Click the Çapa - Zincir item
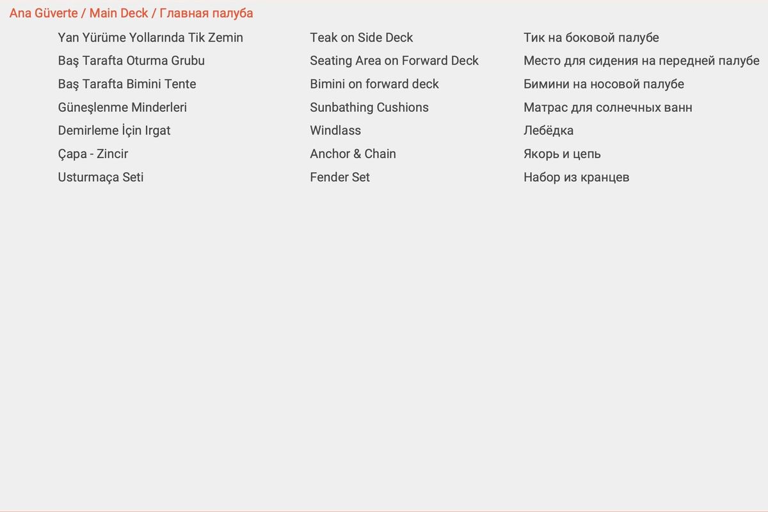 (93, 154)
